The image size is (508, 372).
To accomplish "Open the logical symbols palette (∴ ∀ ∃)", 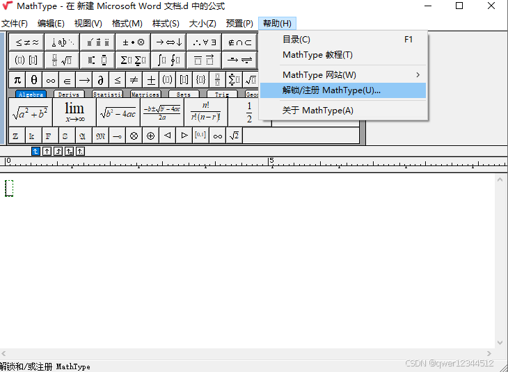I will pos(204,42).
